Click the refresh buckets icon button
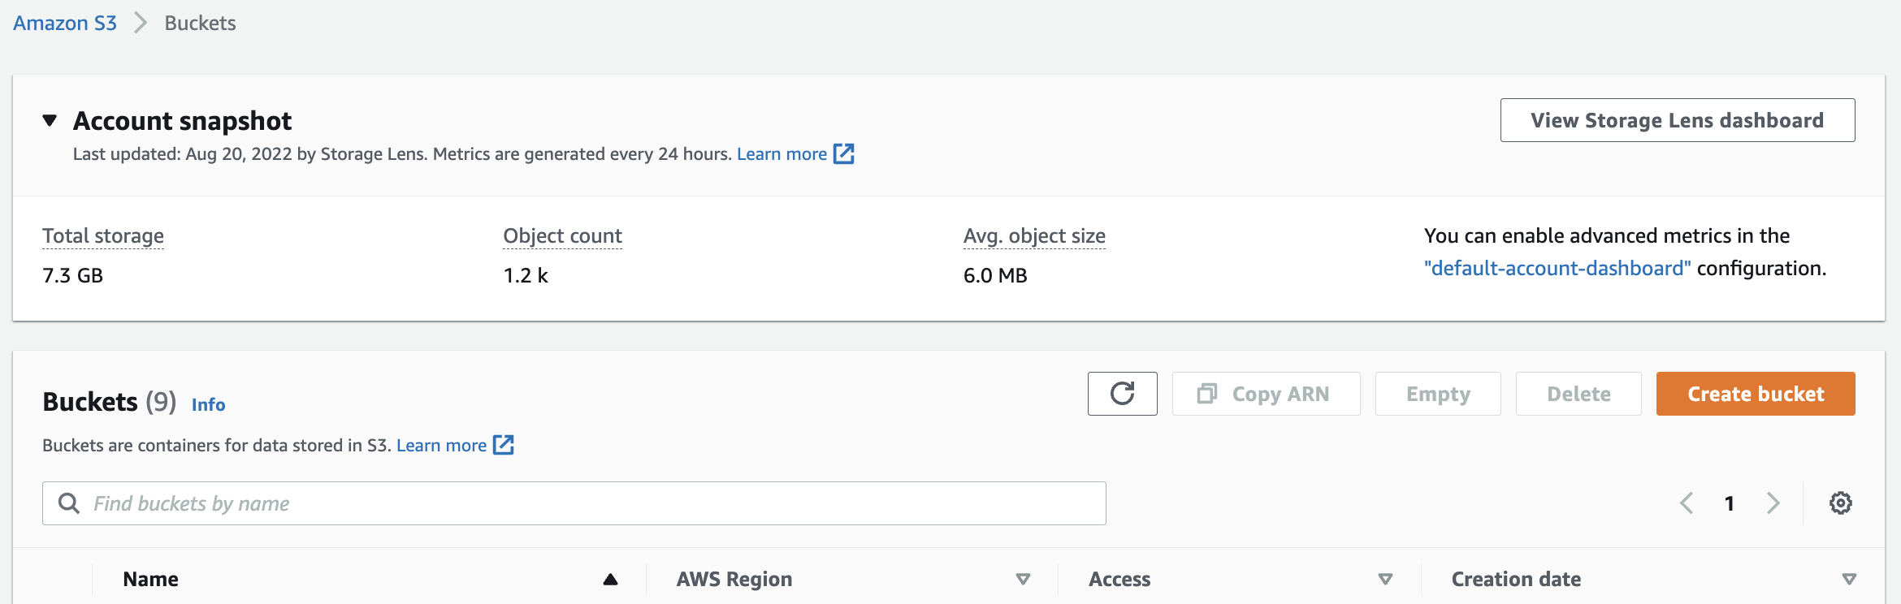1901x604 pixels. 1122,394
